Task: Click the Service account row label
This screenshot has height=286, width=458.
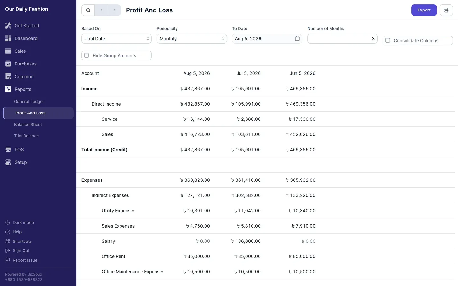Action: click(x=110, y=119)
